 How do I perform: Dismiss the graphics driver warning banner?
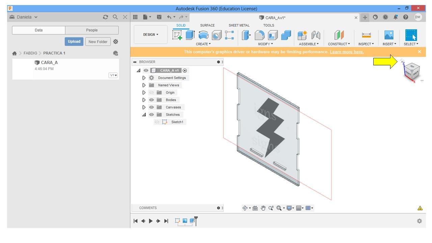pyautogui.click(x=420, y=52)
